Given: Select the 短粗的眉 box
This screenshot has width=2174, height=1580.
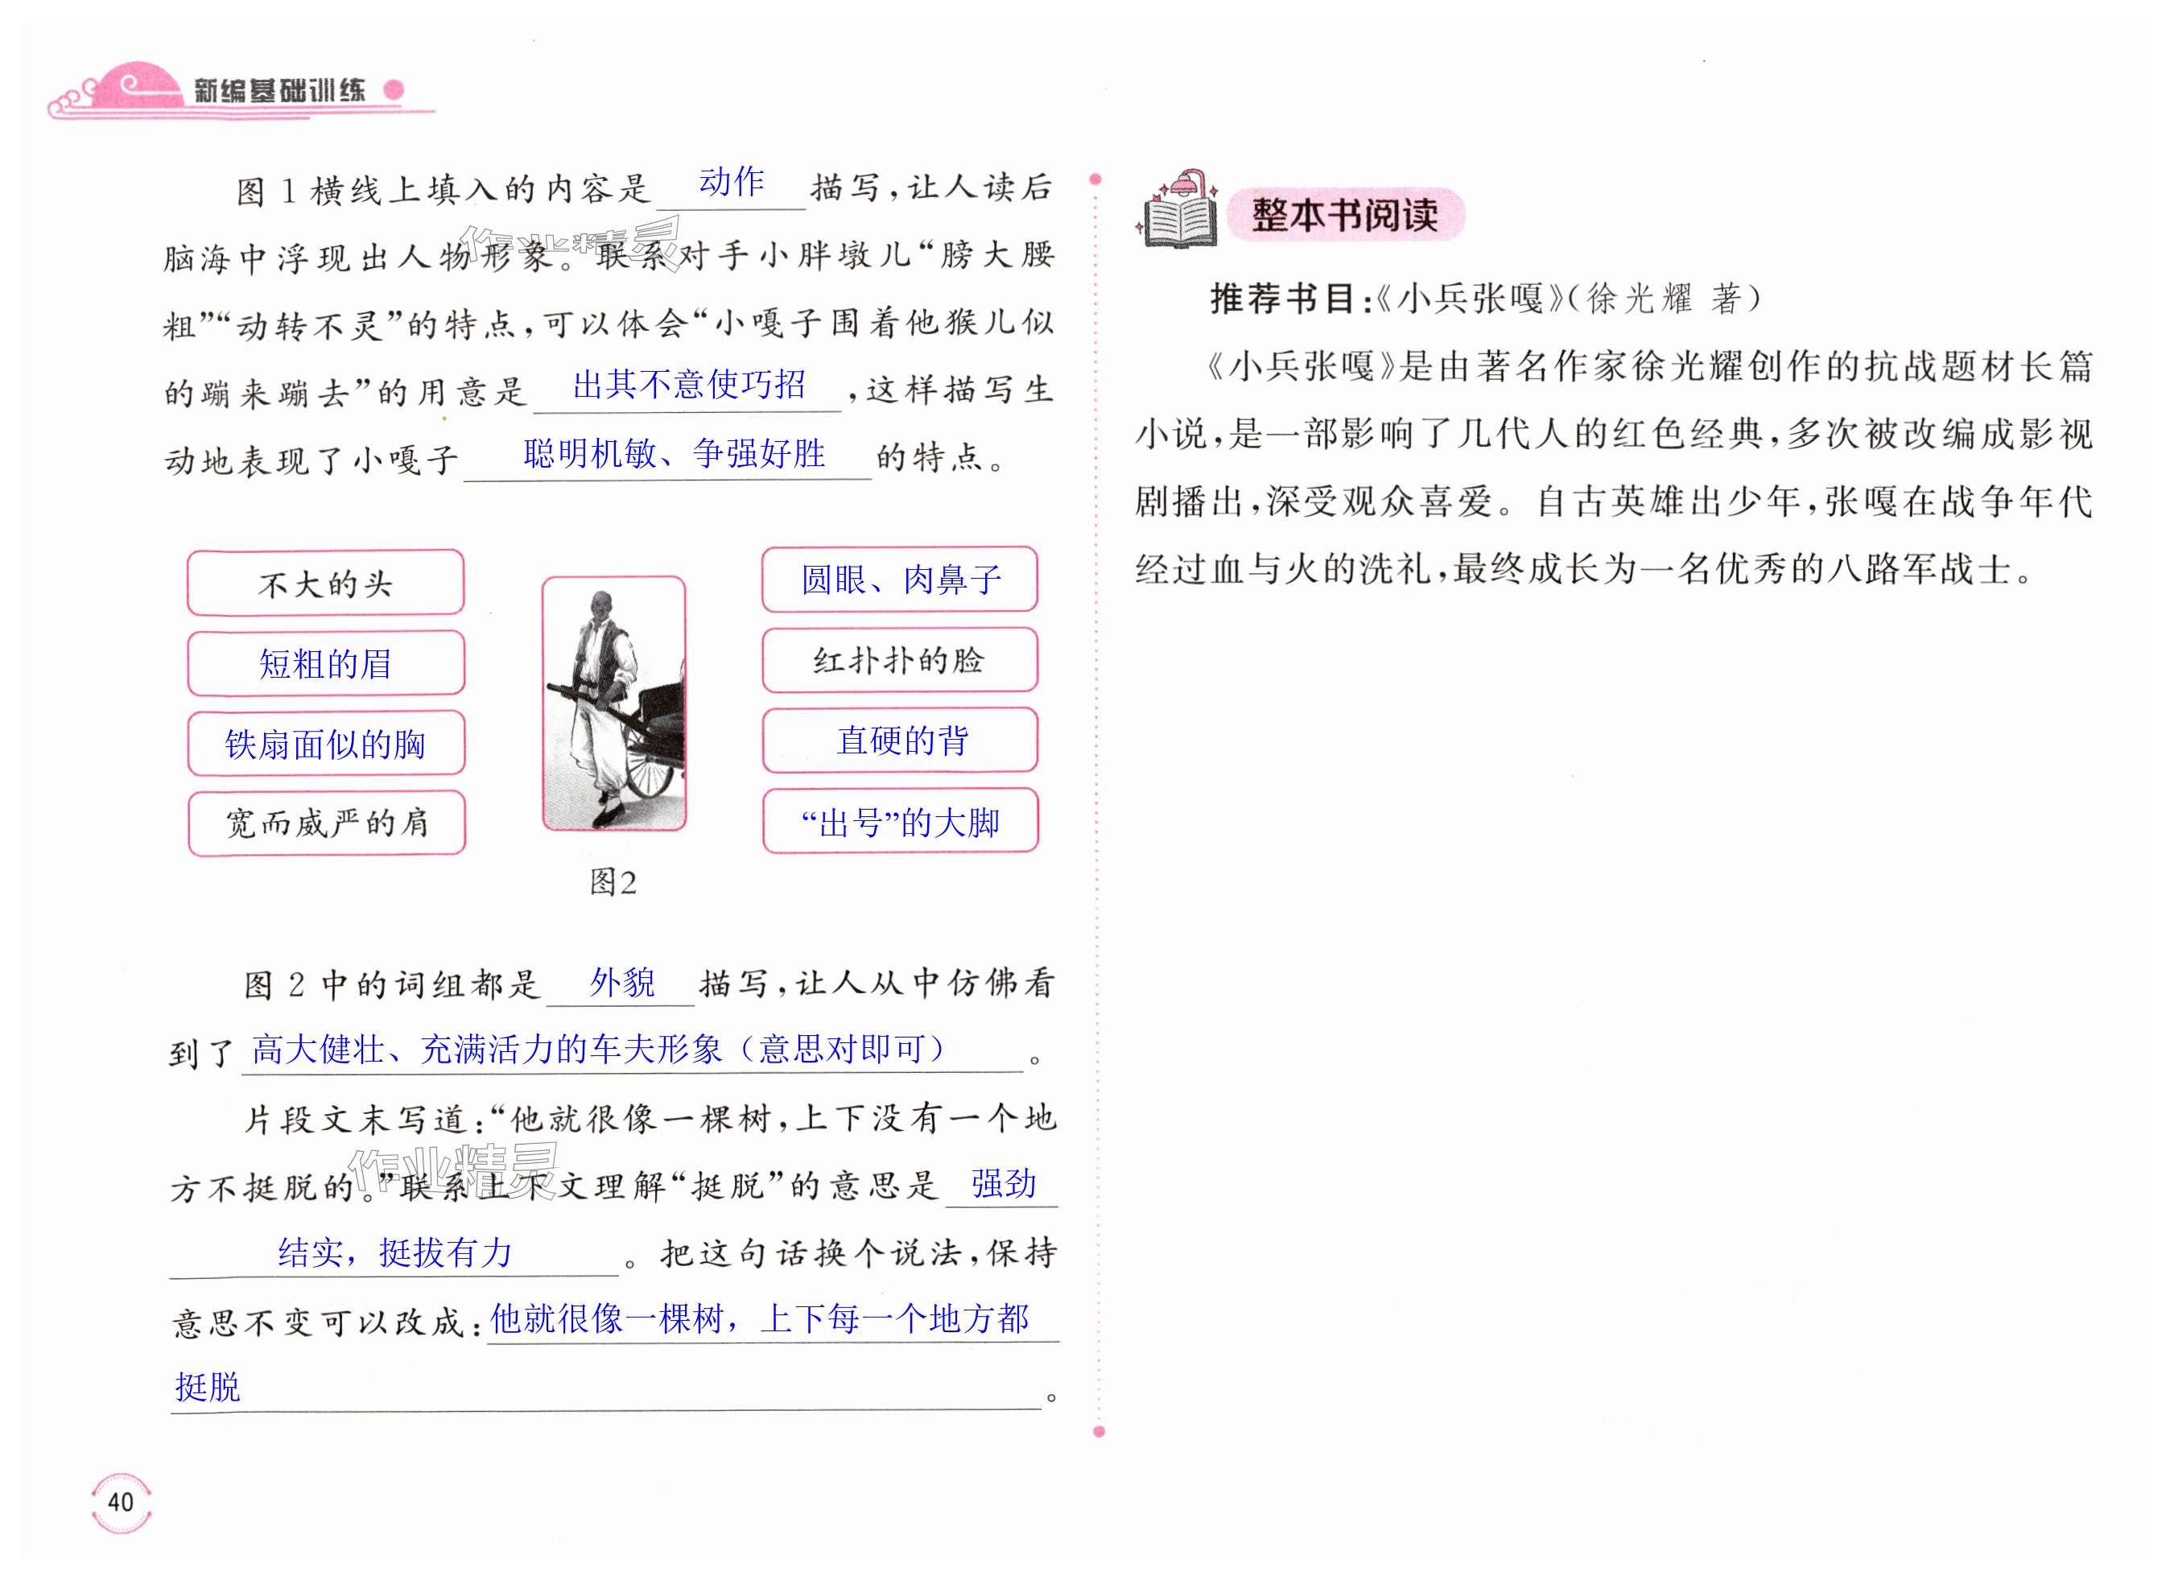Looking at the screenshot, I should (326, 662).
